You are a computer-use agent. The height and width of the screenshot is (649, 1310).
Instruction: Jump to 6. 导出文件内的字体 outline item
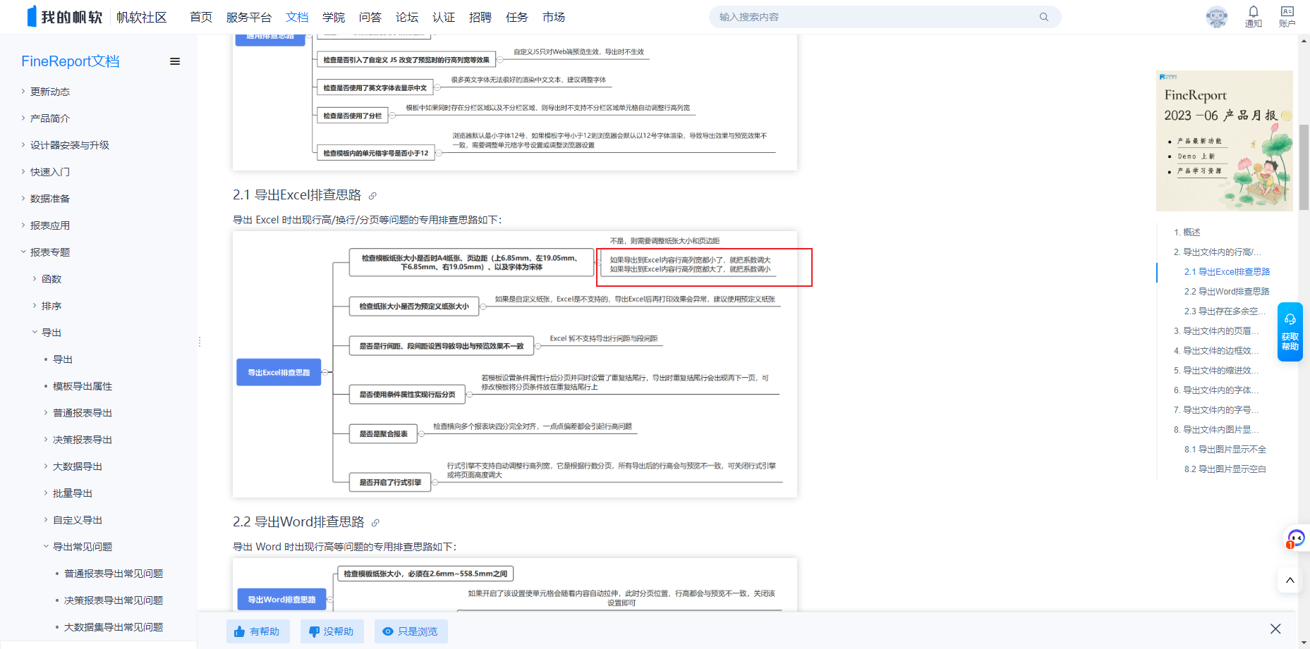(x=1216, y=390)
